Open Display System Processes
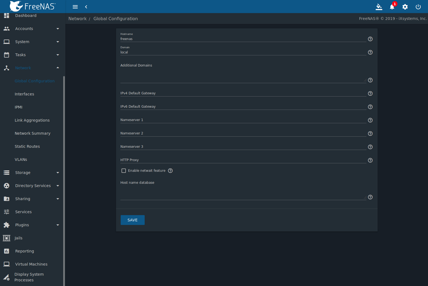Screen dimensions: 428x286 (29, 277)
